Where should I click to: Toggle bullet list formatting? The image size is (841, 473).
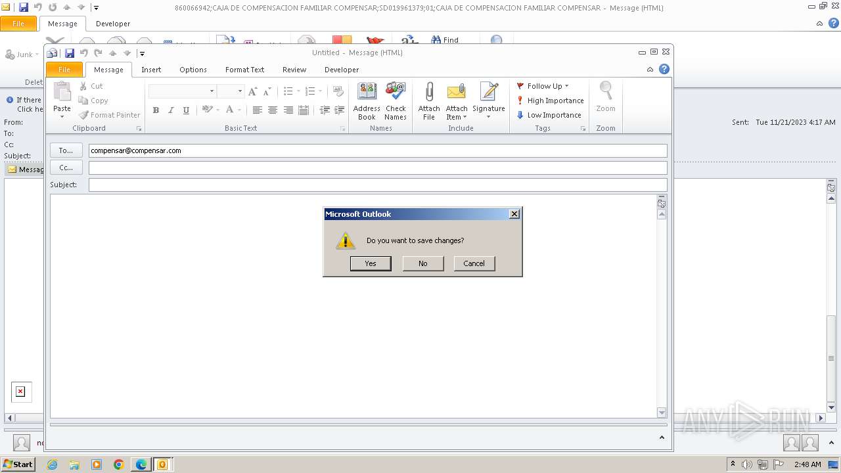[x=288, y=91]
